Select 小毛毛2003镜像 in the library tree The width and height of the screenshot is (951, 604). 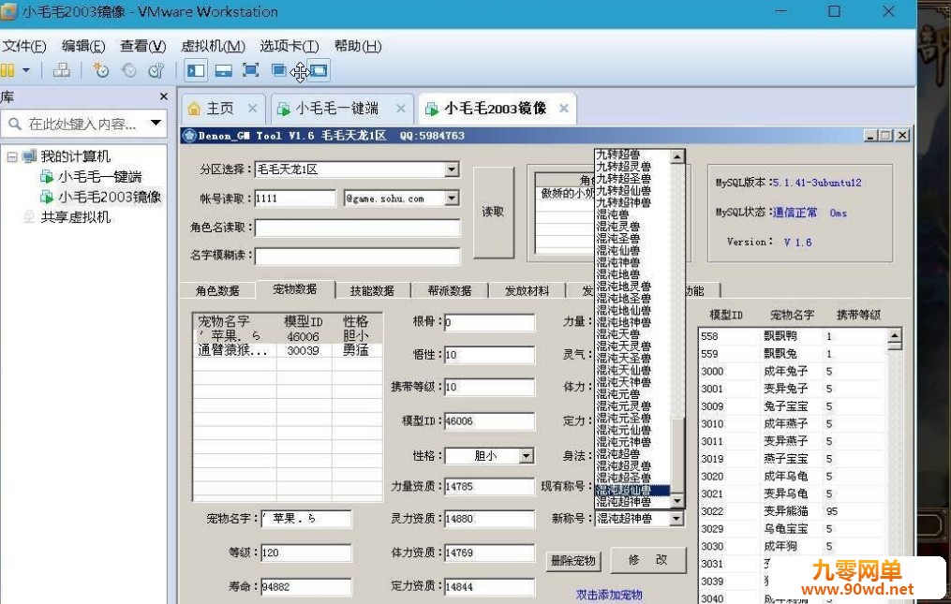[x=110, y=197]
